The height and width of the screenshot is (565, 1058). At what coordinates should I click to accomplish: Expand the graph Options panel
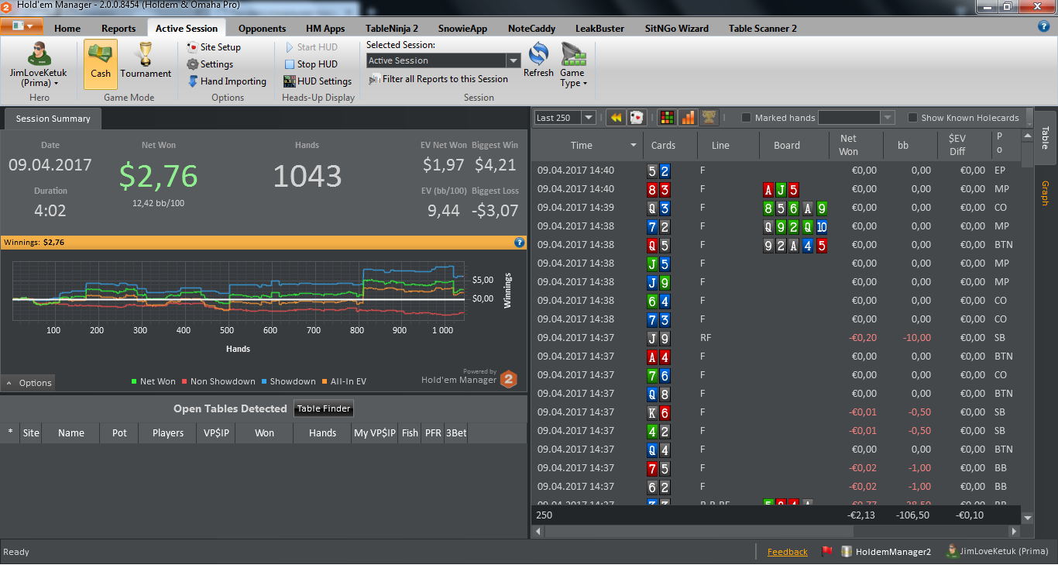(x=28, y=383)
